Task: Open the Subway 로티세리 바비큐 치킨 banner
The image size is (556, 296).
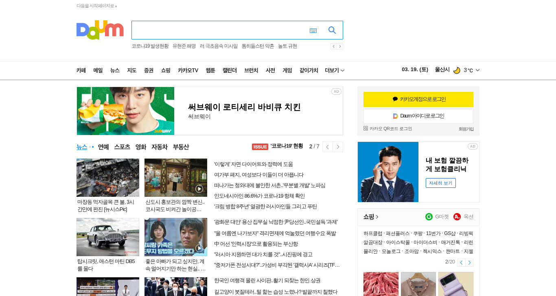Action: click(210, 111)
